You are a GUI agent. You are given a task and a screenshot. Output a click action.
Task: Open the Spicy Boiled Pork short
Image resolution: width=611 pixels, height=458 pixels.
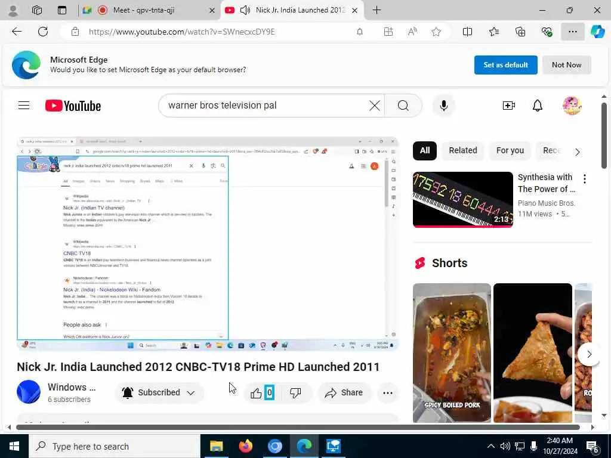452,353
